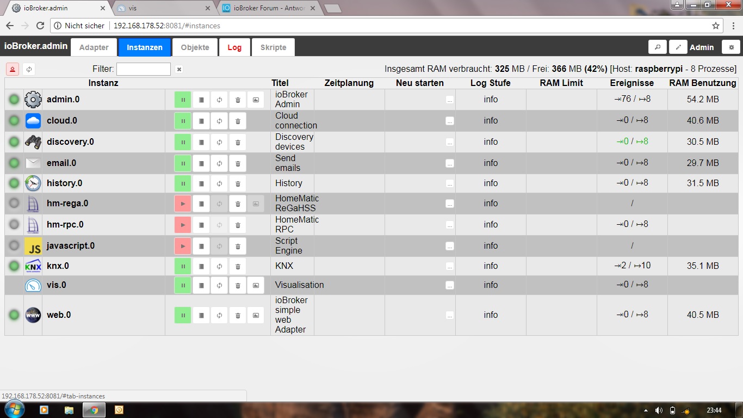
Task: Delete the hm-rpc.0 instance
Action: click(238, 225)
